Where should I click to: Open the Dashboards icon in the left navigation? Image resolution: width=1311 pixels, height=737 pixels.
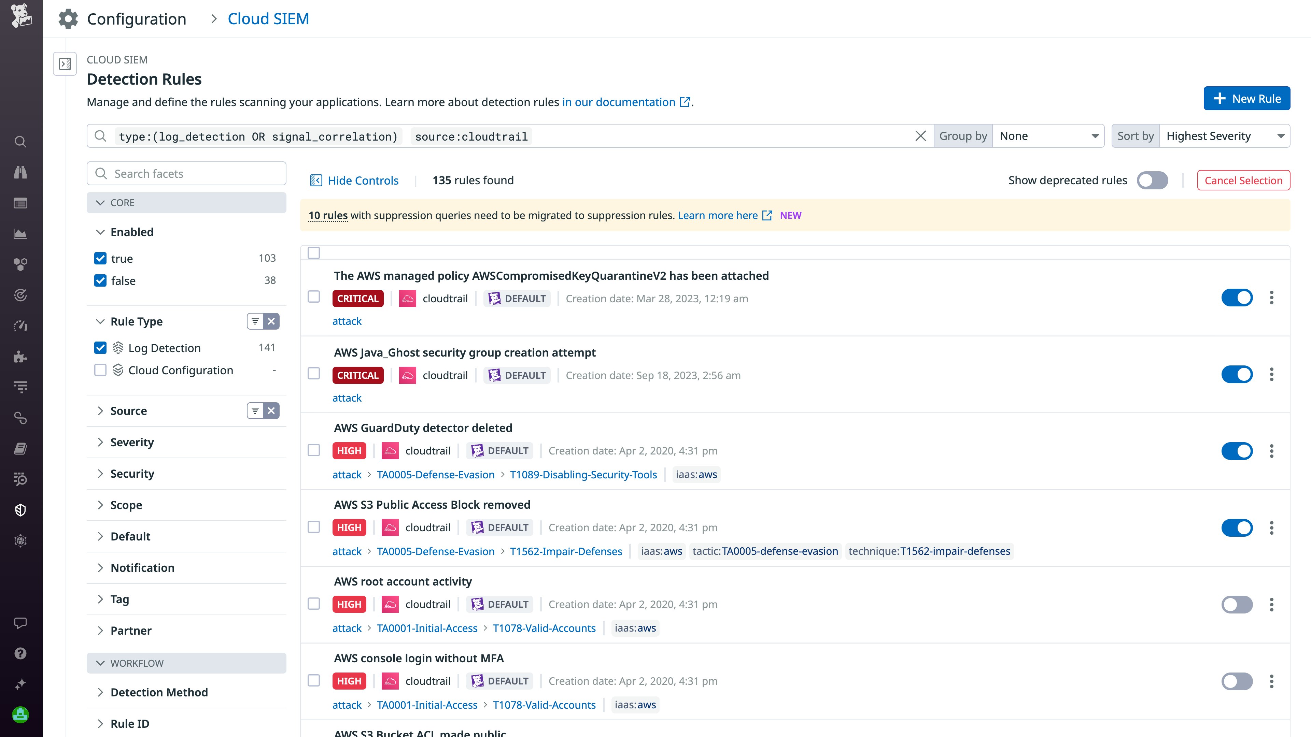[20, 203]
